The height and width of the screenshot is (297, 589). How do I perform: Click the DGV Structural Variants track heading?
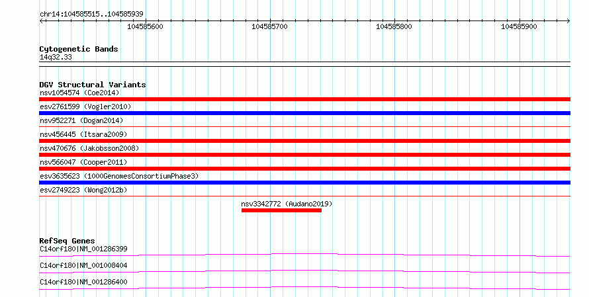coord(93,85)
